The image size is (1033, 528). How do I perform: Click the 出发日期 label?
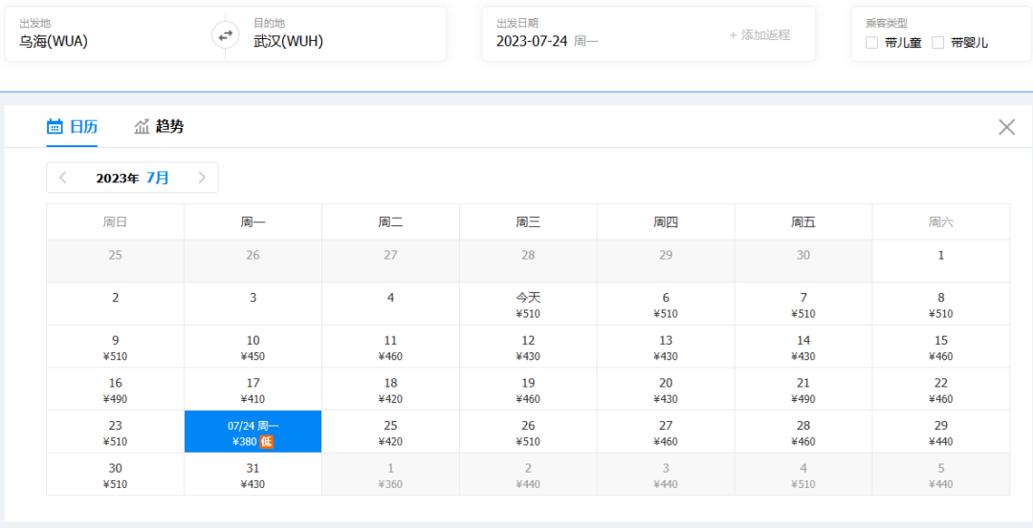517,23
